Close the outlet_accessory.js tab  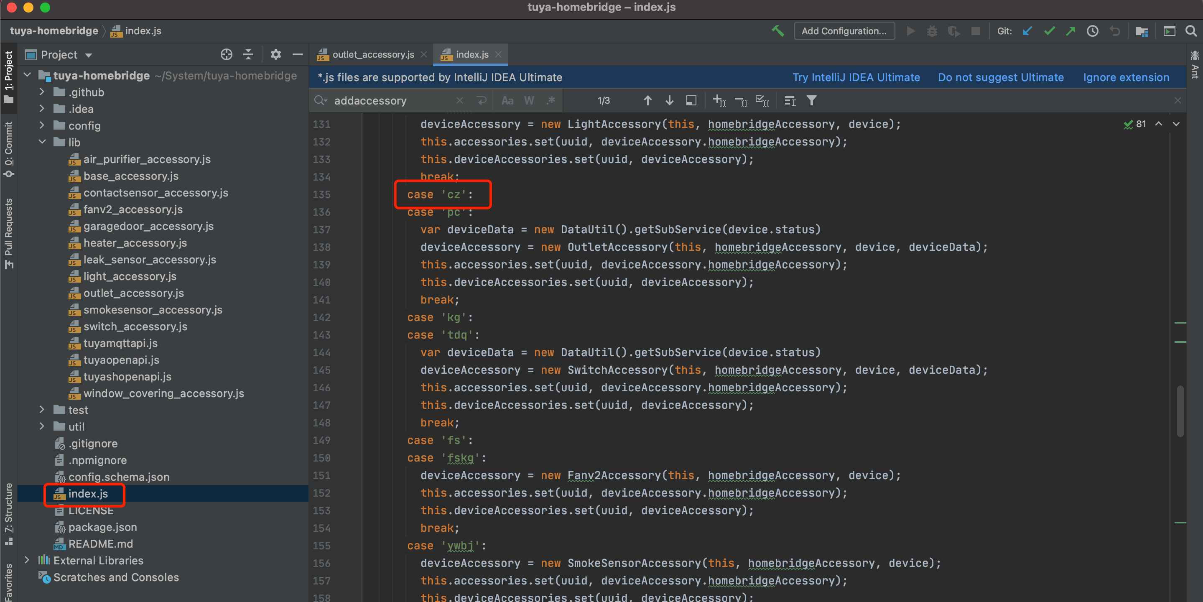coord(423,55)
